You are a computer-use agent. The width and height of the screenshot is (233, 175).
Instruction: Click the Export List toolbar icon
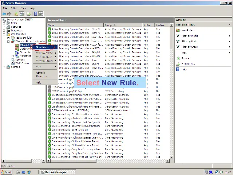28,14
